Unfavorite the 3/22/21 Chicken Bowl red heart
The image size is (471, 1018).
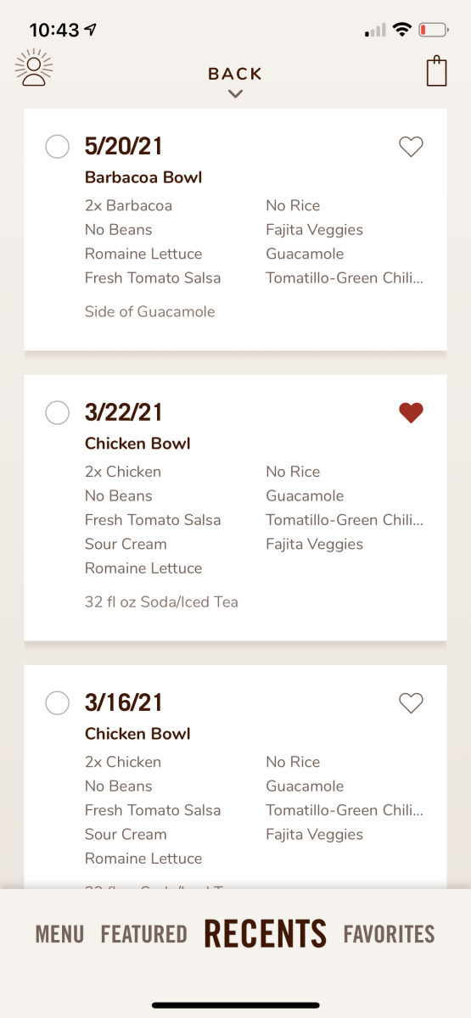[x=411, y=413]
